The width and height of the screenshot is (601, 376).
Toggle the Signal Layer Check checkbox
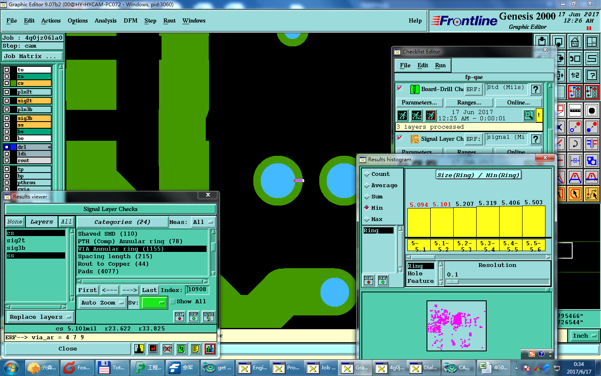[x=399, y=138]
